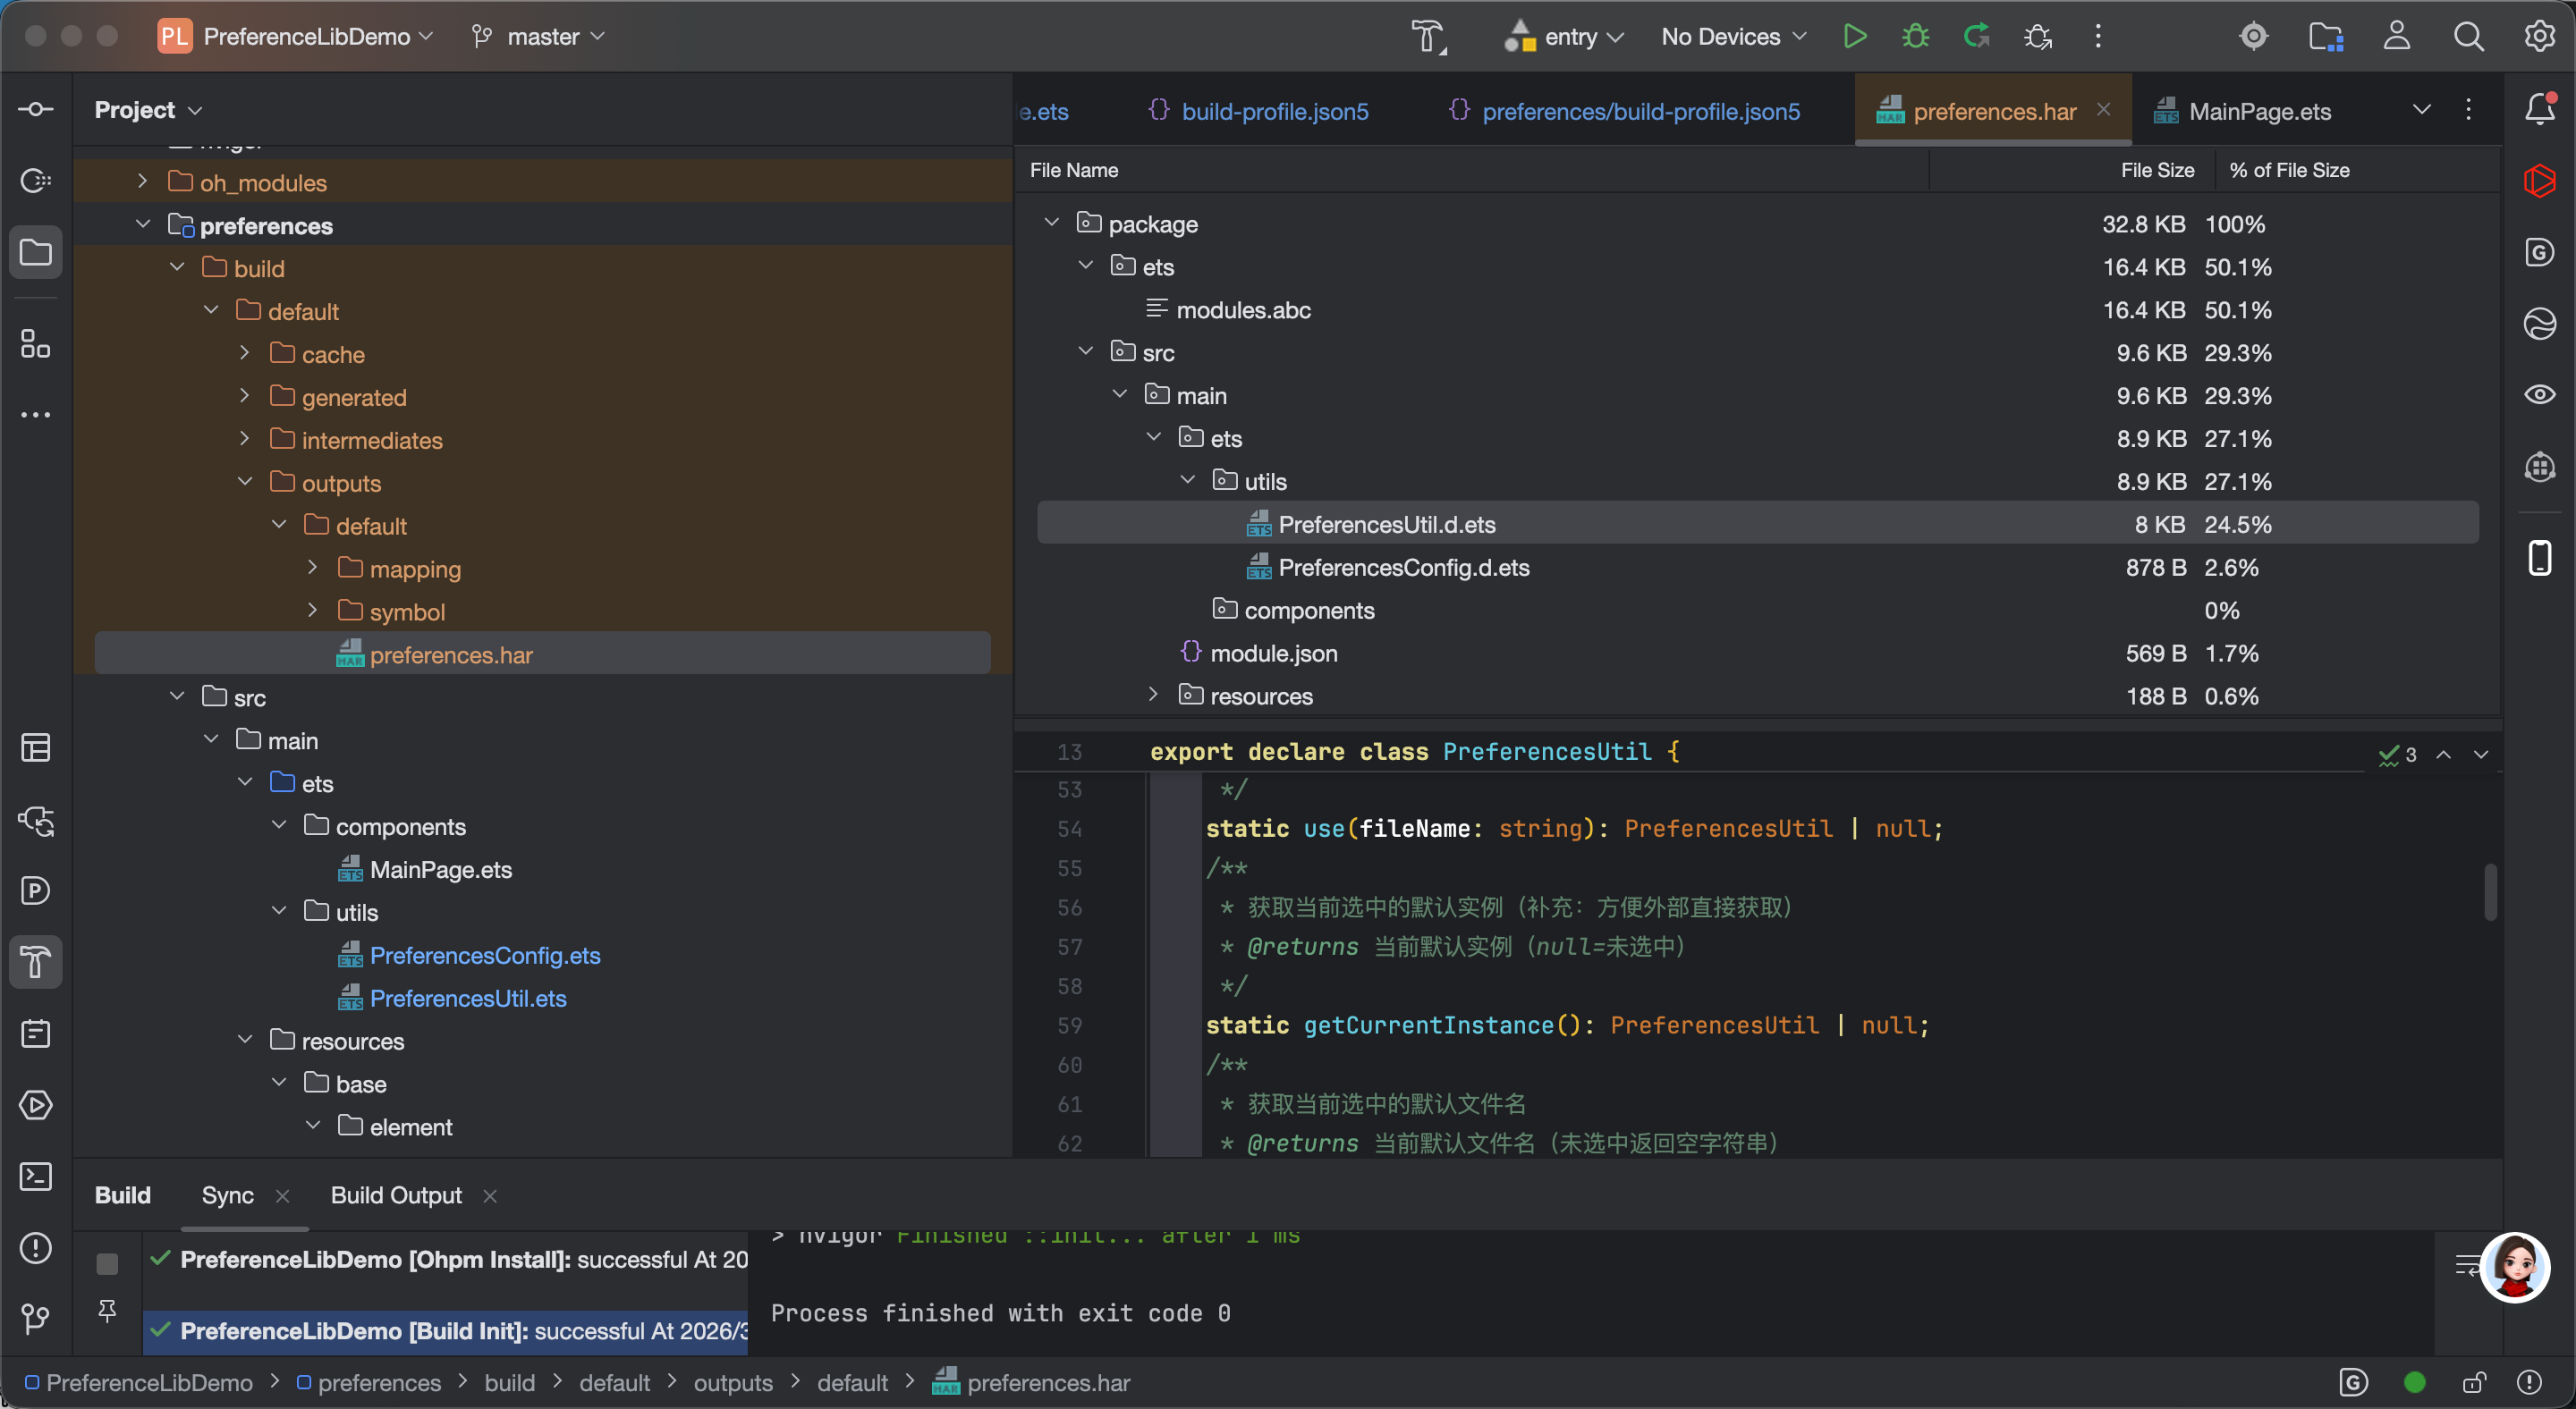Screen dimensions: 2576x1409
Task: Click the build hammer icon in toolbar
Action: pos(1429,37)
